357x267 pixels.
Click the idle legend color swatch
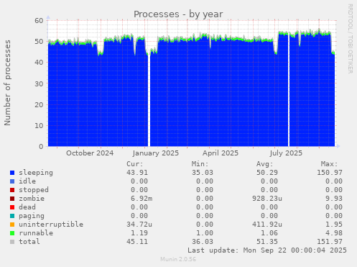(12, 181)
